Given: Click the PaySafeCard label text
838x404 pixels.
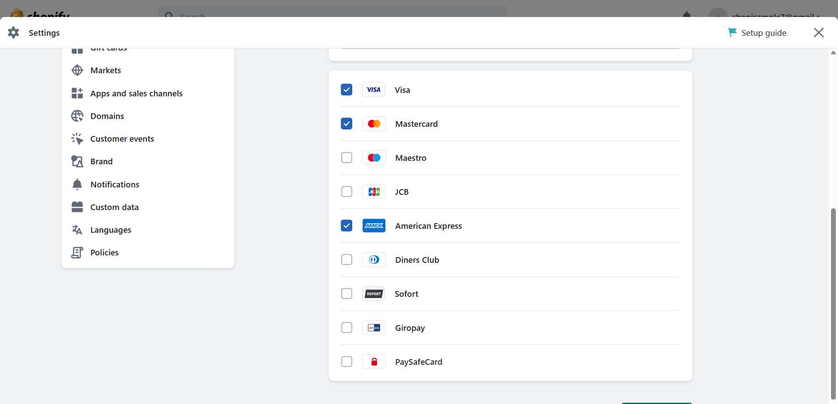Looking at the screenshot, I should point(419,362).
